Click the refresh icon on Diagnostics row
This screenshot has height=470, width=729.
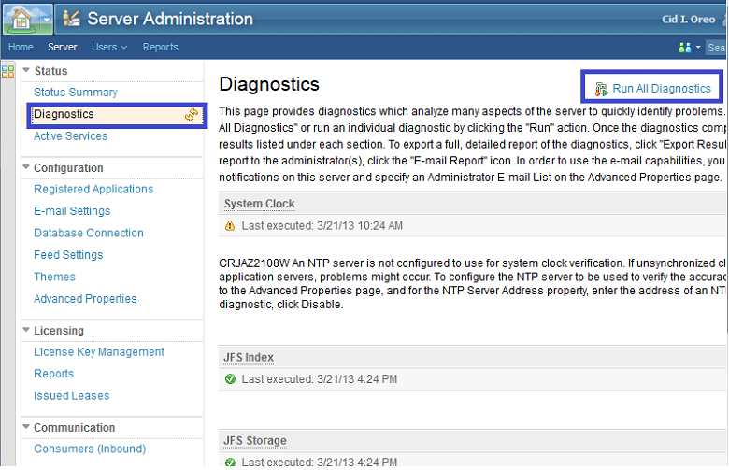192,115
